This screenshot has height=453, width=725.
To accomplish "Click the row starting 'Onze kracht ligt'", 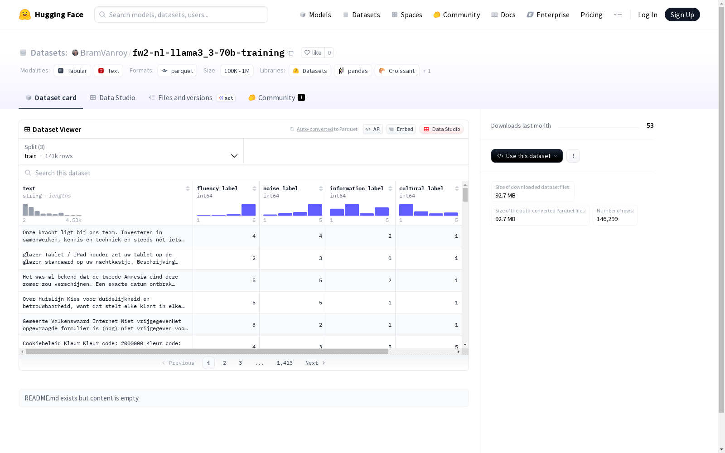I will pos(240,236).
